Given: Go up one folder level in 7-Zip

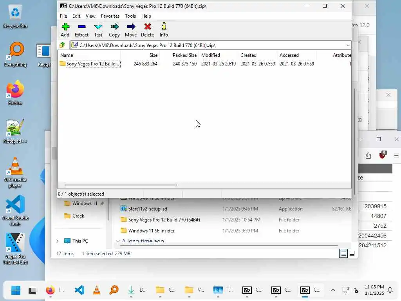Looking at the screenshot, I should 62,45.
